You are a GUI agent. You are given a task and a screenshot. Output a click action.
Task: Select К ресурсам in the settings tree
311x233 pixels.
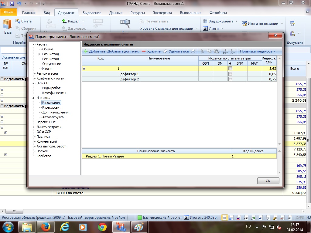tap(51, 107)
